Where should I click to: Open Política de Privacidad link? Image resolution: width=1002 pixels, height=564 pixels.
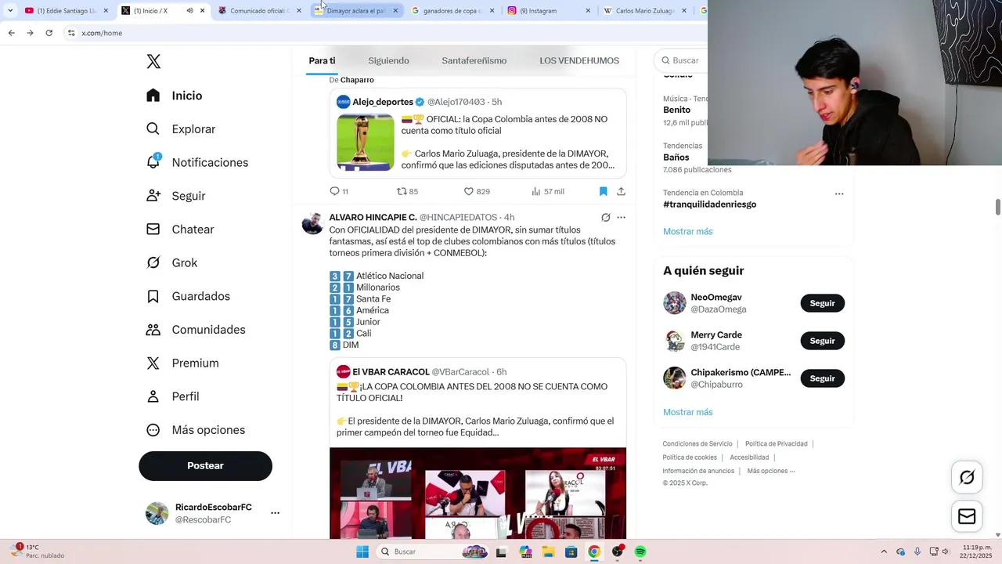[776, 444]
